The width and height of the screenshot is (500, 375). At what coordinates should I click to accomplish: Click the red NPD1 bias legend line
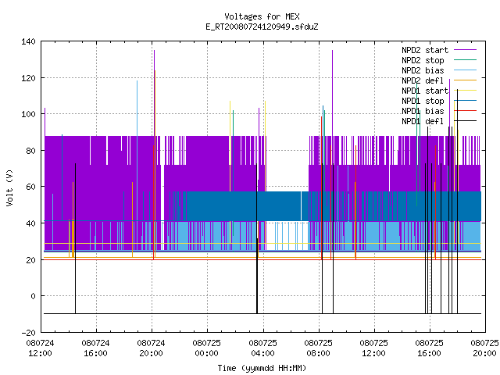(465, 111)
